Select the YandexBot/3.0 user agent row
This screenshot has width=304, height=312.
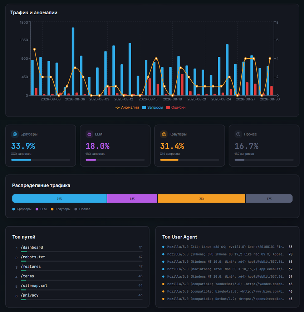pyautogui.click(x=227, y=284)
